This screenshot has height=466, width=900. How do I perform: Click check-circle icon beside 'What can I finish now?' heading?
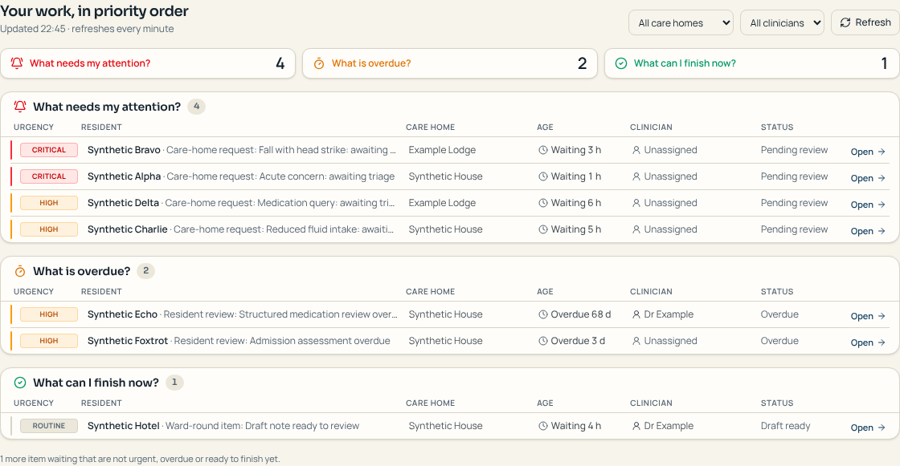(x=20, y=383)
